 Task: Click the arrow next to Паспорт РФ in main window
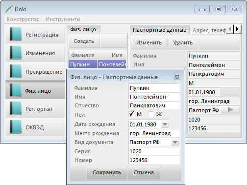[x=230, y=110]
